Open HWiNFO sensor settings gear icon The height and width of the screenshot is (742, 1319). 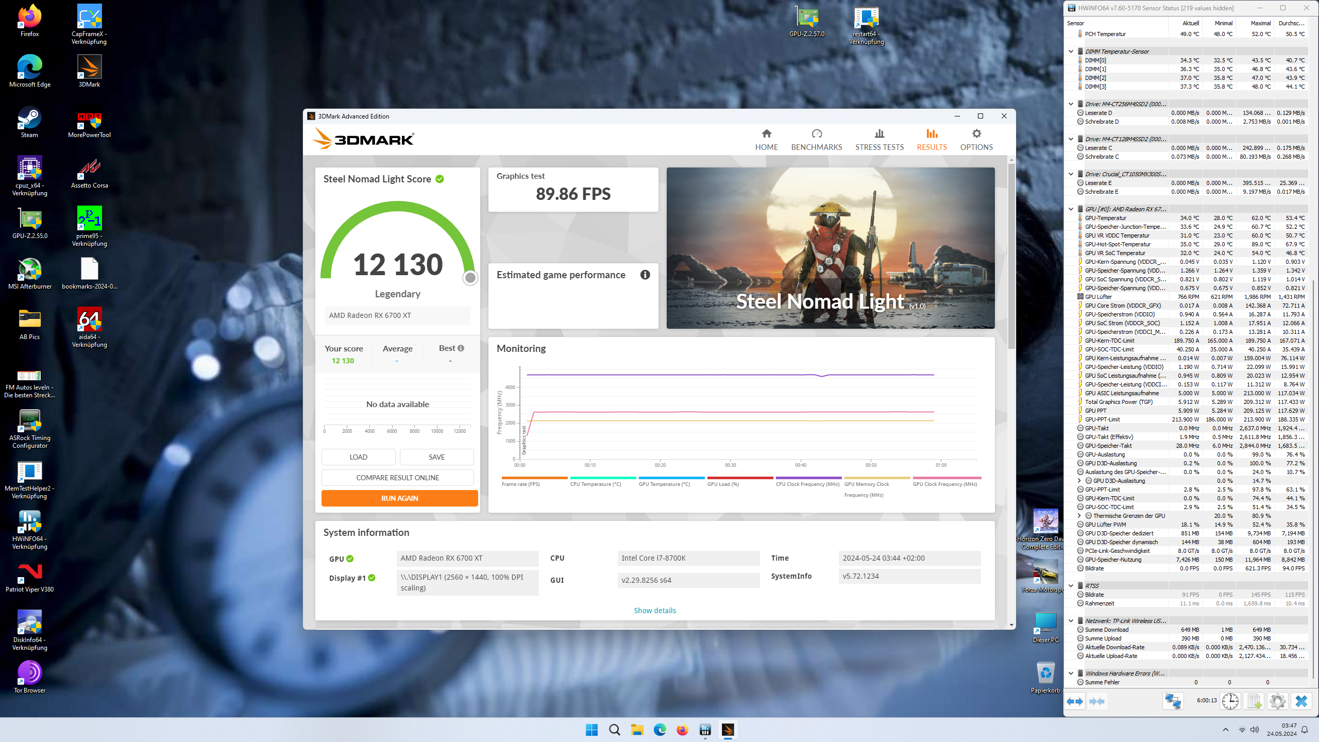click(x=1277, y=701)
